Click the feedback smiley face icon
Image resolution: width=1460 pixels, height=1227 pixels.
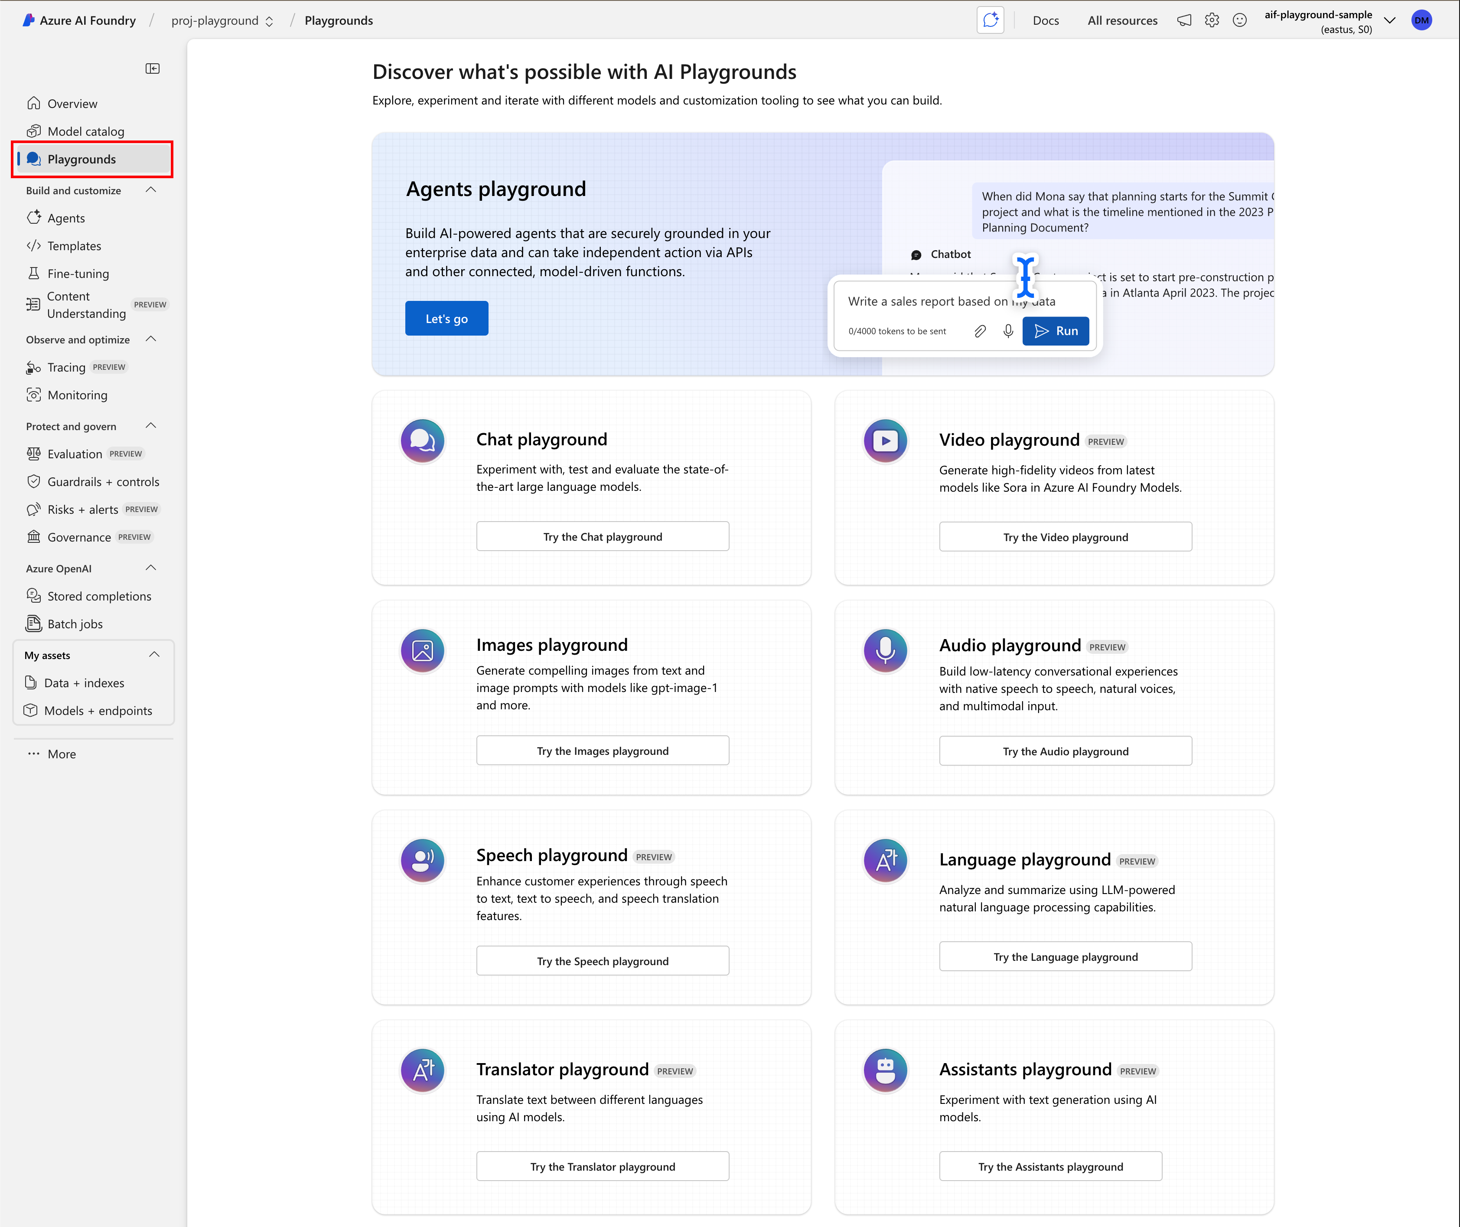pyautogui.click(x=1239, y=20)
